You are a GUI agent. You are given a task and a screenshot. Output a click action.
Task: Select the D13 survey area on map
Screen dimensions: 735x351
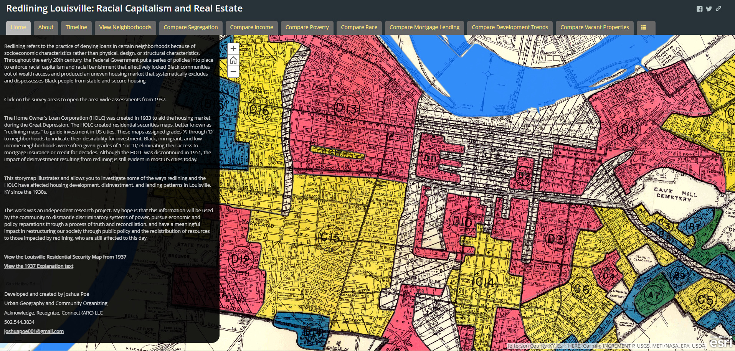pos(347,109)
